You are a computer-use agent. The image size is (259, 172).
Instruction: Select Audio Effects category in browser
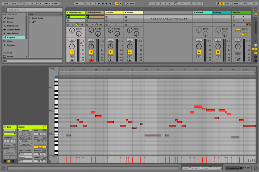pos(13,30)
